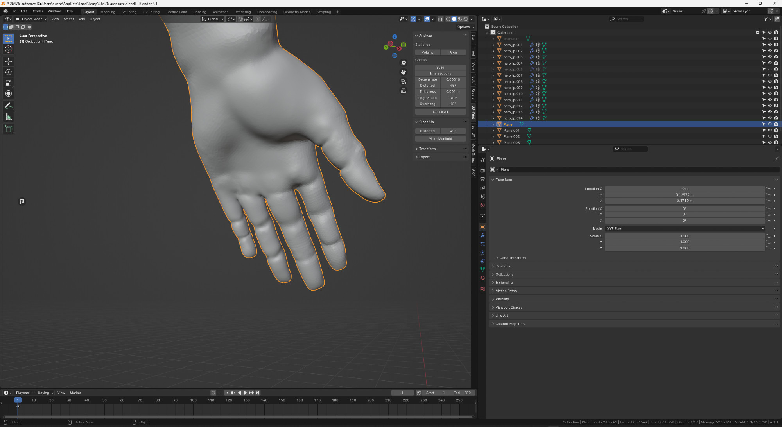Screen dimensions: 782x427
Task: Open the Output properties tab icon
Action: click(x=482, y=179)
